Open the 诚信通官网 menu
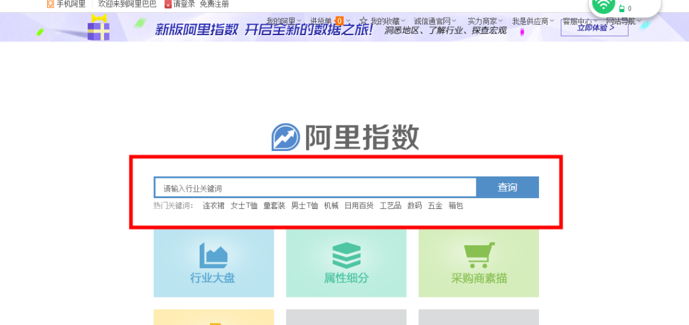 (435, 21)
